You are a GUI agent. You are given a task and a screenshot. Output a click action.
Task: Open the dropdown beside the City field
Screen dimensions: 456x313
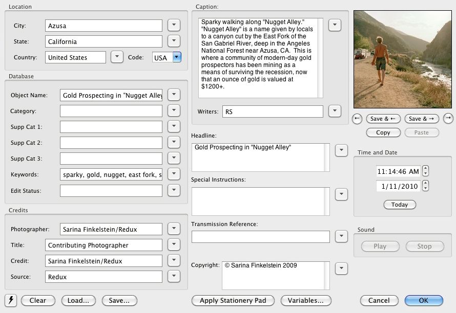(x=173, y=25)
